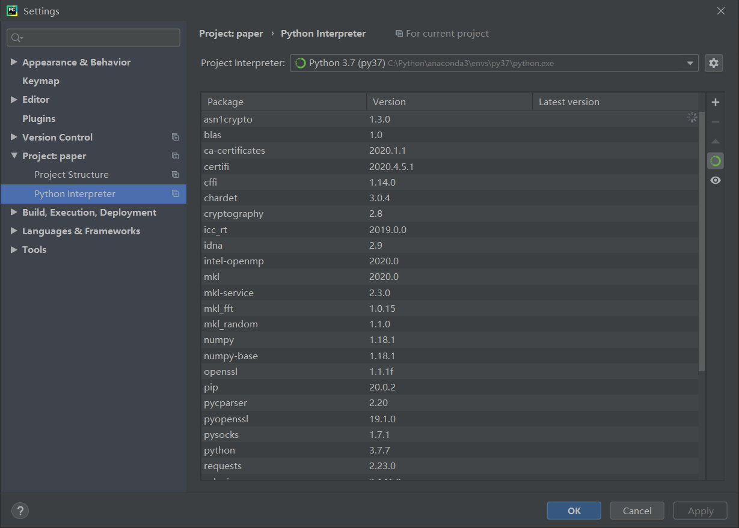Toggle show early releases eye button
The height and width of the screenshot is (528, 739).
715,180
